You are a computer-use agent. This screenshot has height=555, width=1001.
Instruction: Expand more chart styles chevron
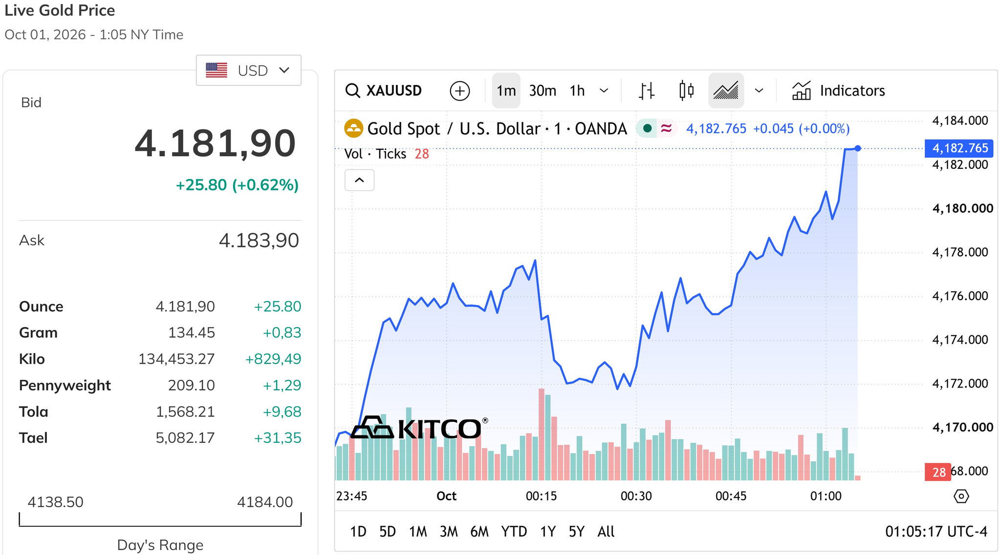(x=759, y=91)
